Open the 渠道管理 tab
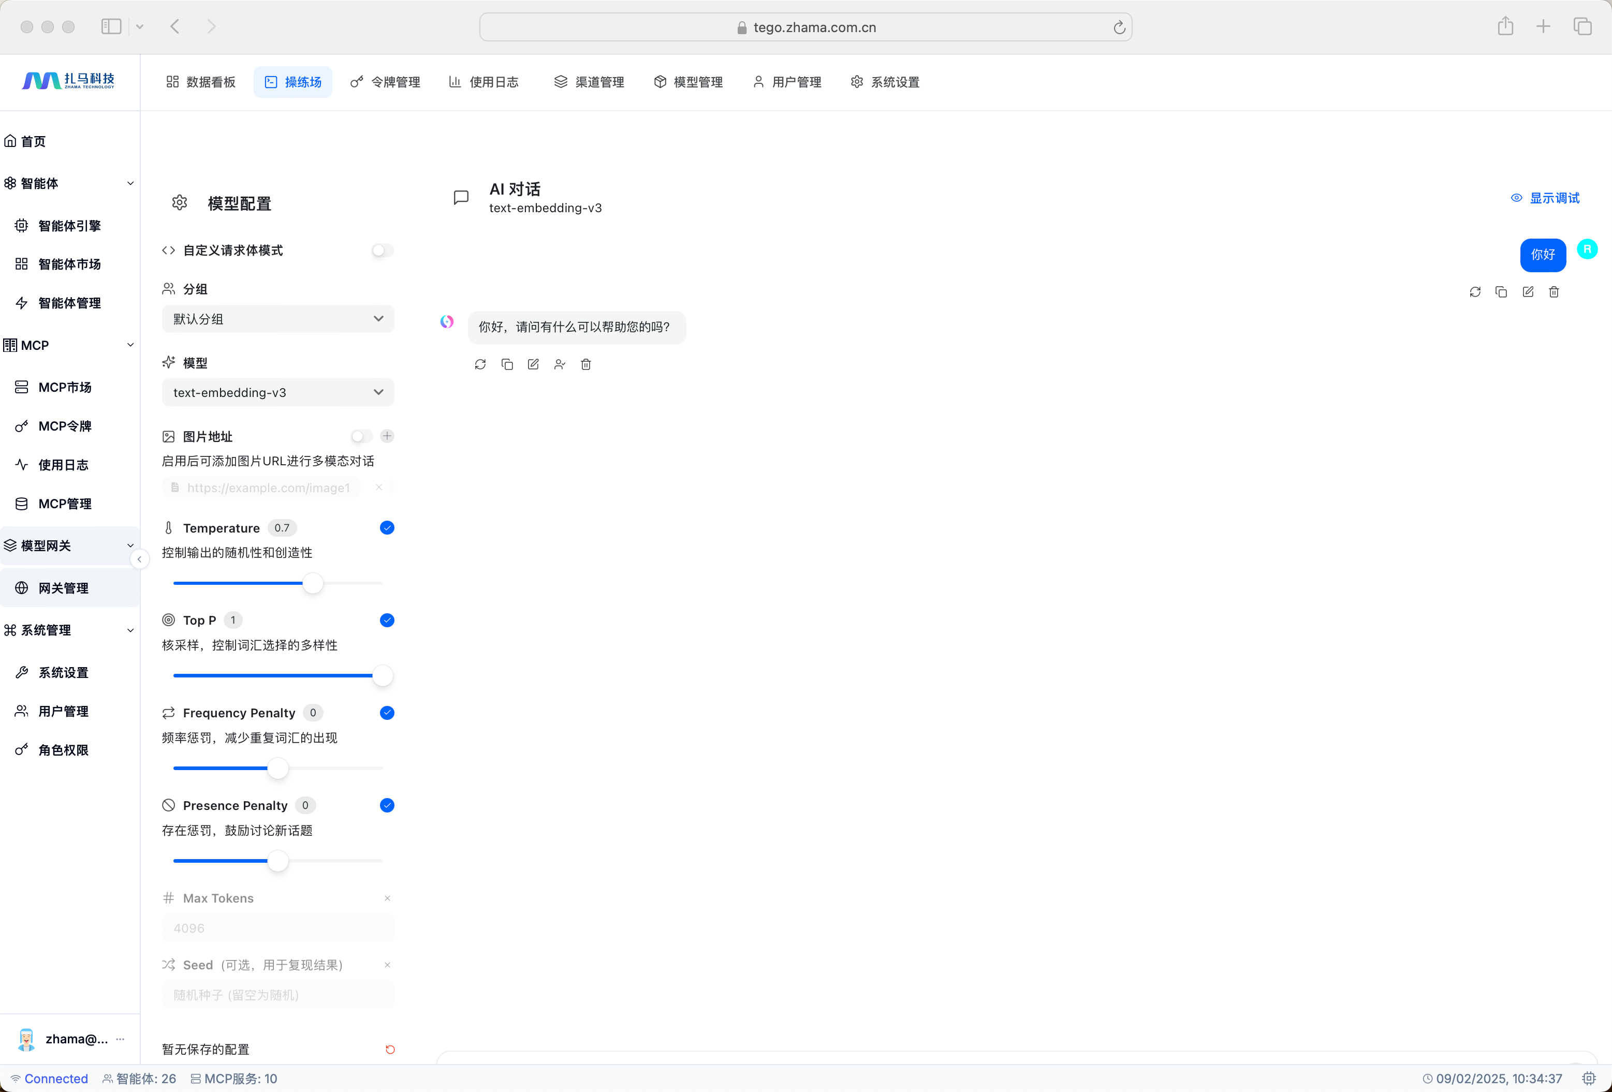Screen dimensions: 1612x1092 tap(589, 82)
